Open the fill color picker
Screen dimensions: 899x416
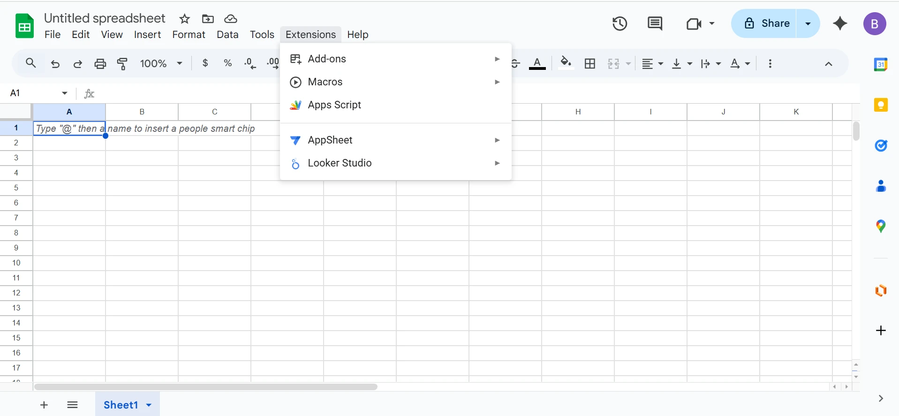[566, 63]
